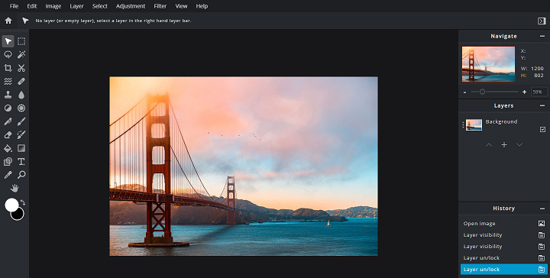Collapse the History panel
The image size is (550, 278).
pyautogui.click(x=542, y=208)
